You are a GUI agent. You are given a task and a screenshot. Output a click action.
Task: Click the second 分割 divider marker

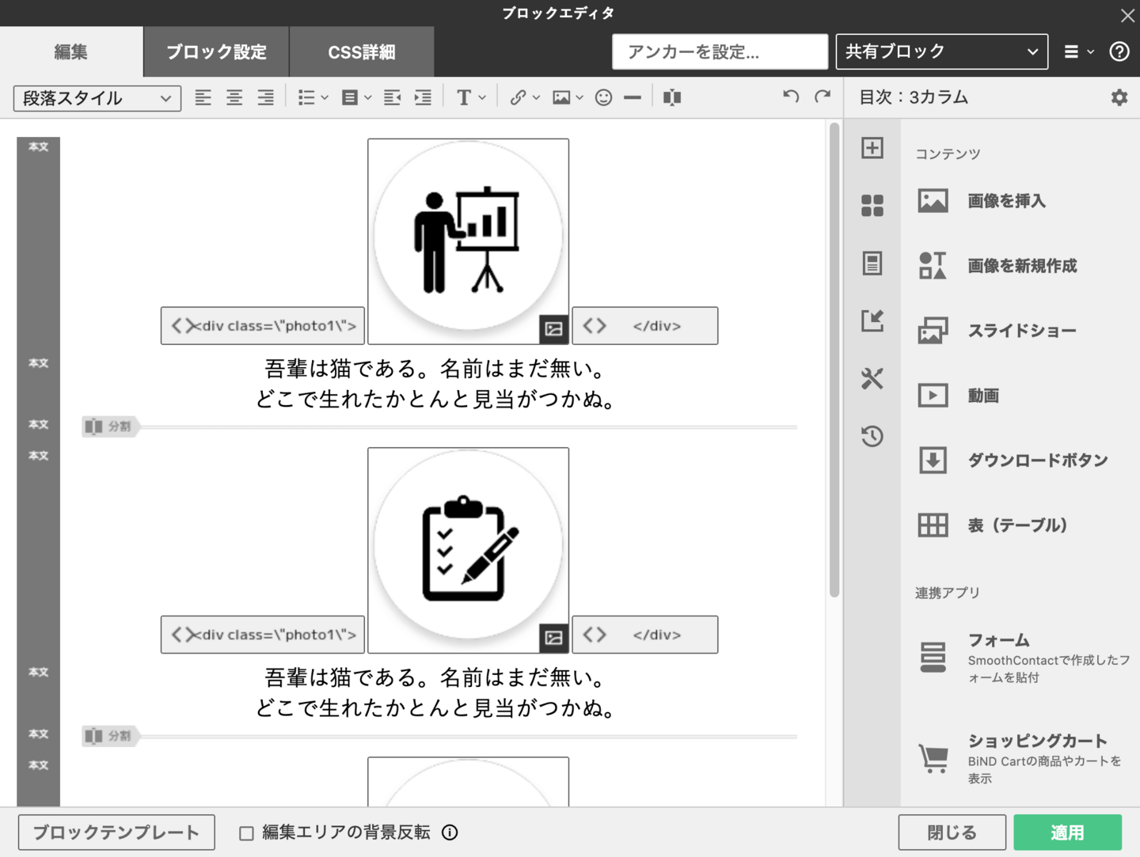click(111, 736)
